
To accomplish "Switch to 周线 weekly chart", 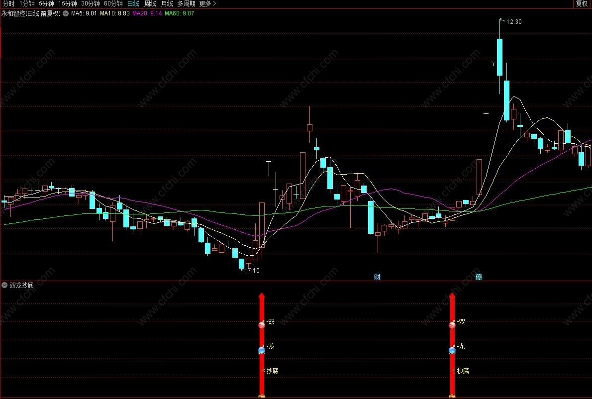I will [x=150, y=4].
